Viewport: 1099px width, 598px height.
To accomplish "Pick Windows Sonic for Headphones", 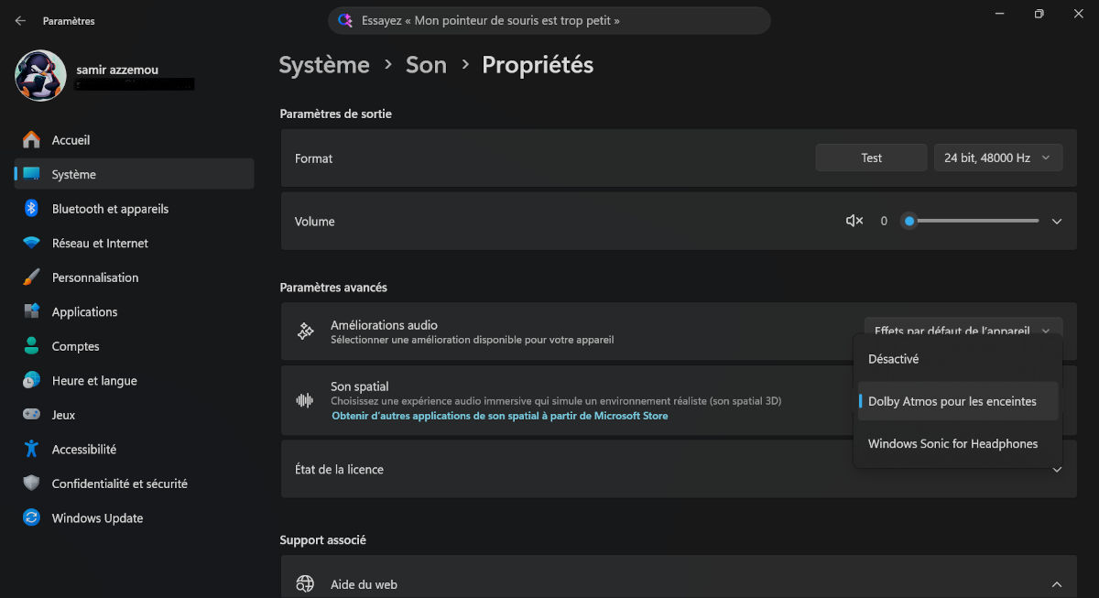I will pyautogui.click(x=958, y=443).
